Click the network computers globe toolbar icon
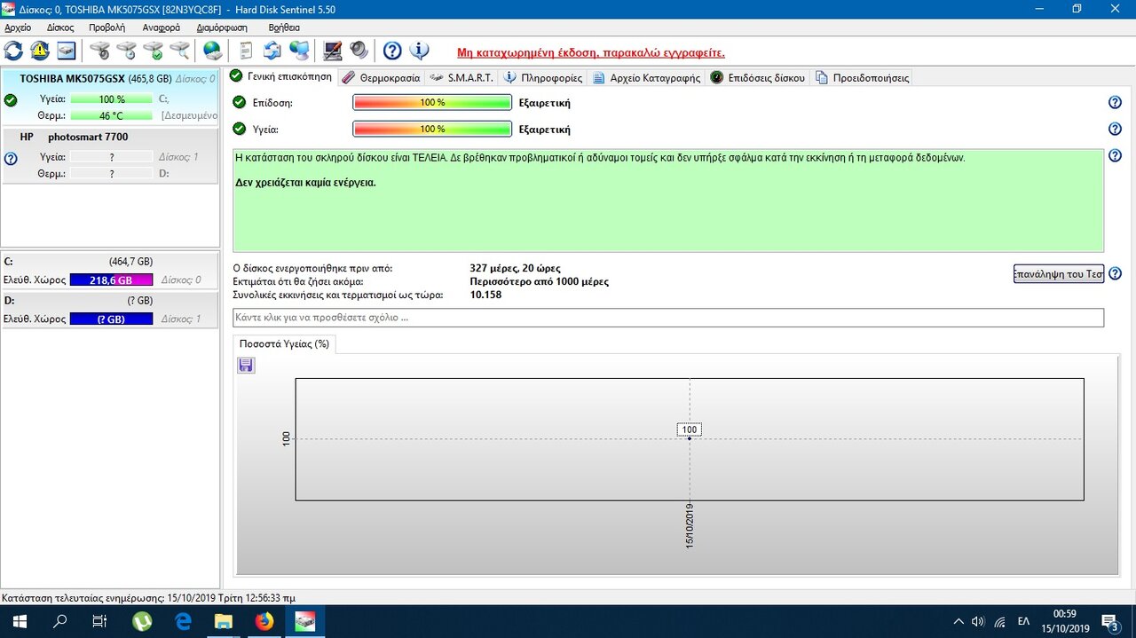The width and height of the screenshot is (1136, 638). click(299, 51)
